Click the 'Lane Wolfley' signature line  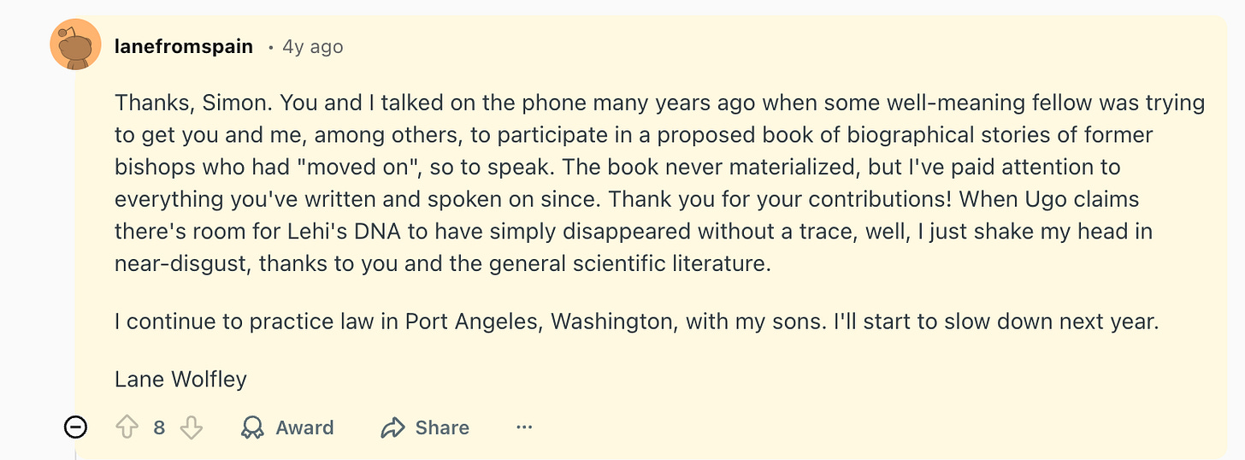pos(180,379)
